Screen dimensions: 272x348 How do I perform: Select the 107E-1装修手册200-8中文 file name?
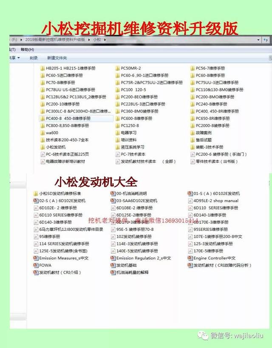(x=218, y=237)
